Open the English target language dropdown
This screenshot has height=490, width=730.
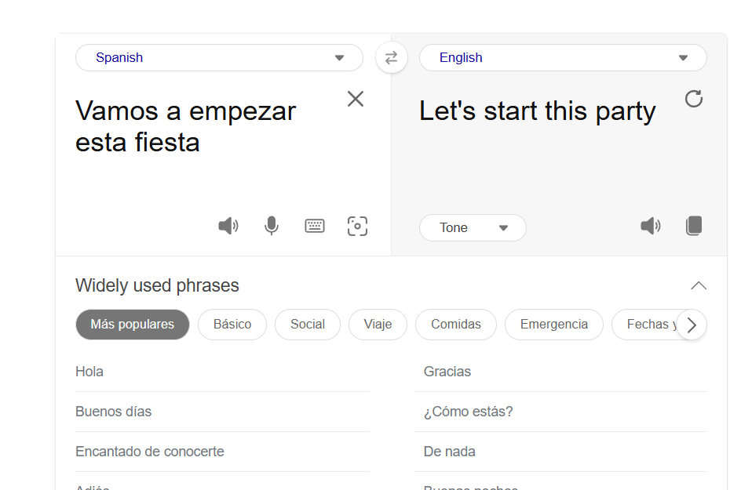563,58
